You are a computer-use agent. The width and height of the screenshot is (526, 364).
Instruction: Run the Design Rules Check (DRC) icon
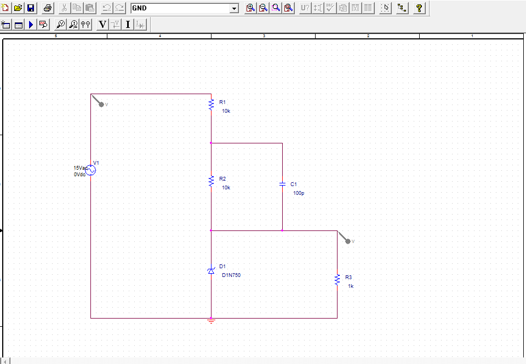tap(330, 8)
